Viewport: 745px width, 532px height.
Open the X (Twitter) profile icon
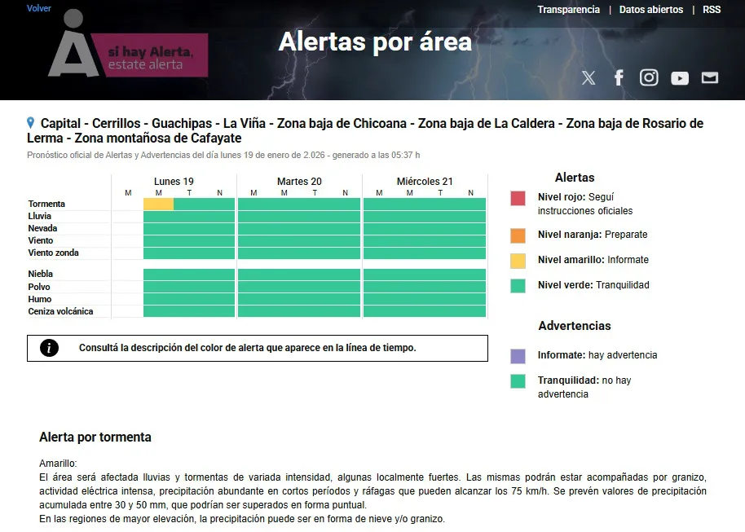[589, 77]
